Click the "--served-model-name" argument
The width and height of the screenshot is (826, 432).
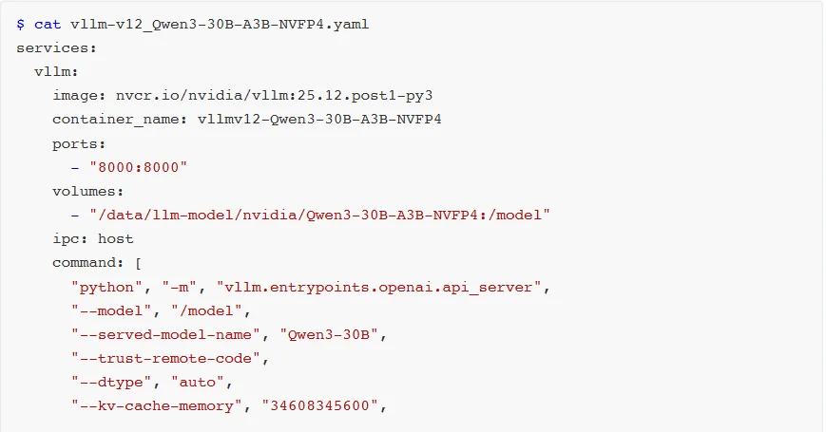click(165, 335)
